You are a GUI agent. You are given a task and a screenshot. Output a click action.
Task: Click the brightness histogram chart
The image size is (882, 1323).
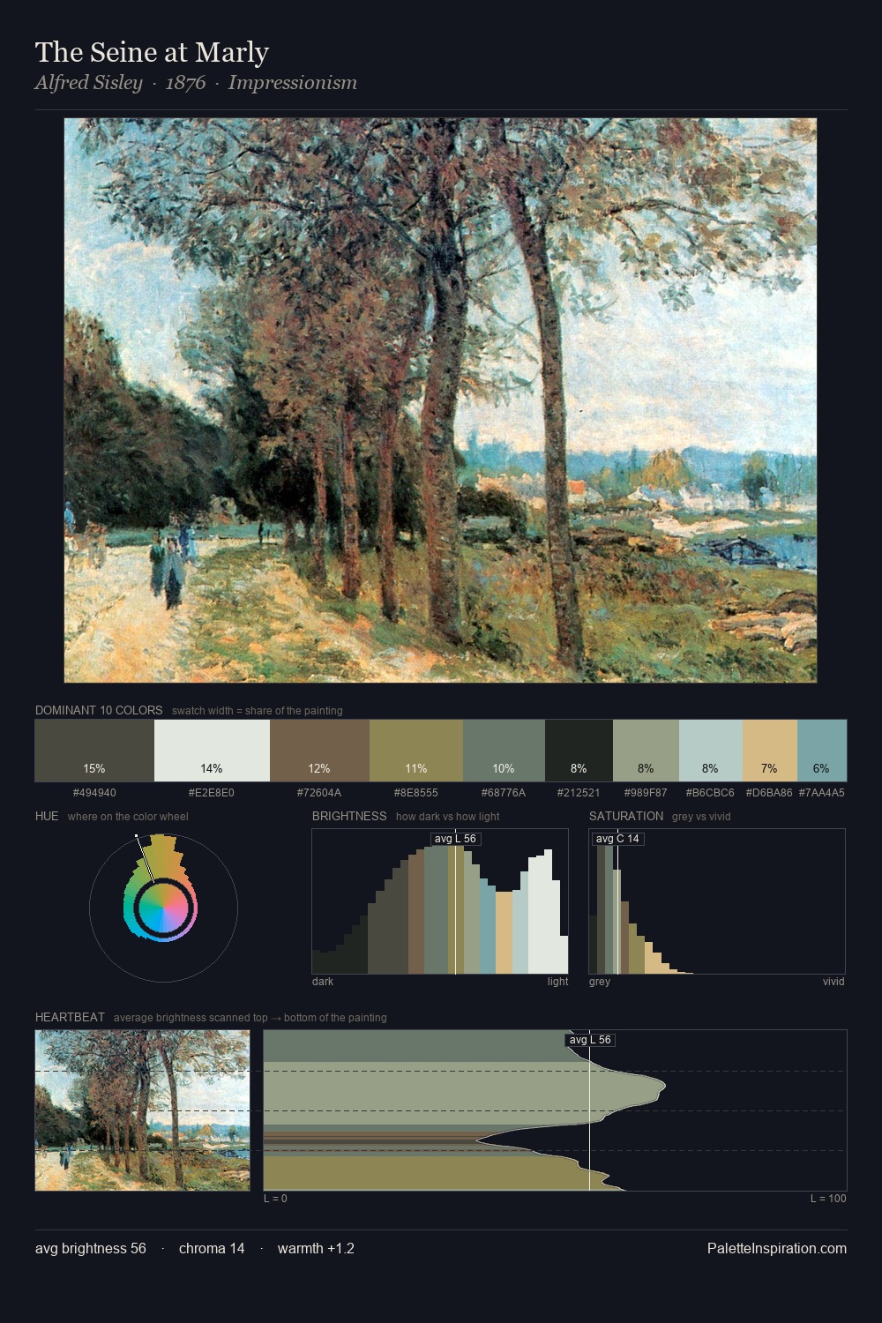click(x=440, y=901)
